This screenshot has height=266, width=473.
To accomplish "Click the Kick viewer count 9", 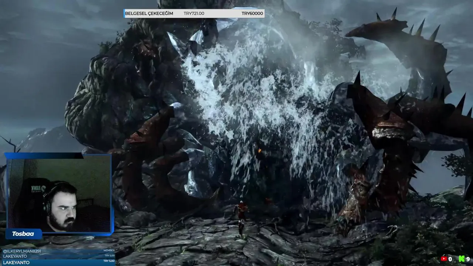I will tap(468, 259).
